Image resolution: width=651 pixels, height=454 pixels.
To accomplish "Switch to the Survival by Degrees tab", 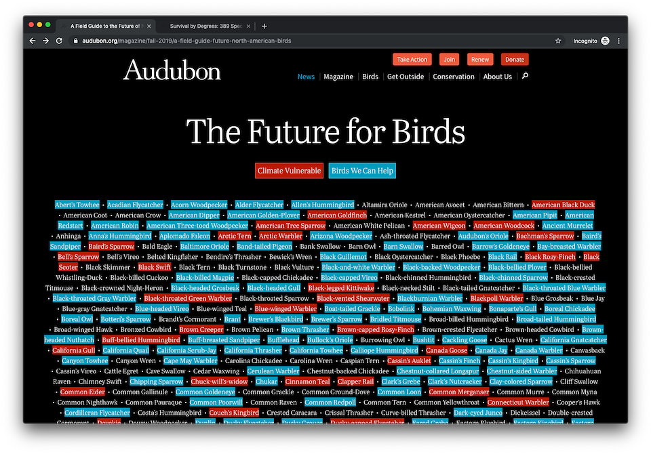I will click(206, 26).
